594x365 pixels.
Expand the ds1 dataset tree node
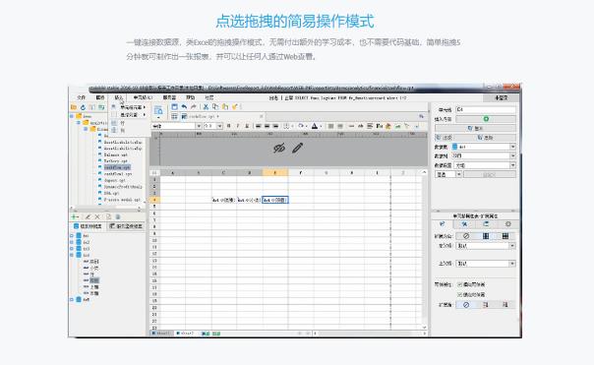pyautogui.click(x=72, y=236)
